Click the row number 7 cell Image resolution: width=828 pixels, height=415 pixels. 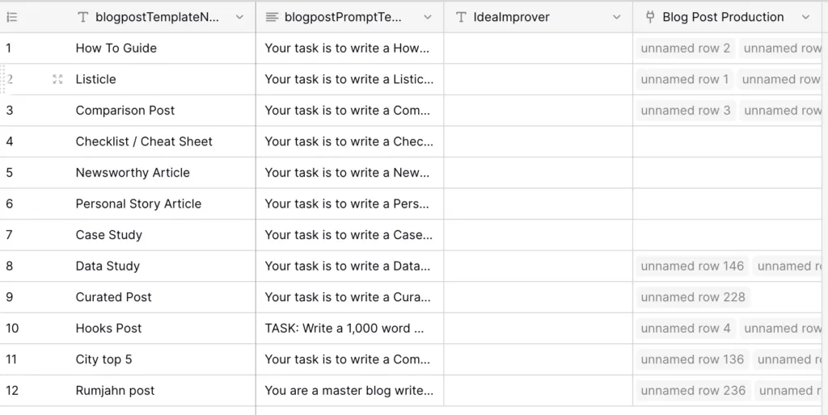(10, 235)
